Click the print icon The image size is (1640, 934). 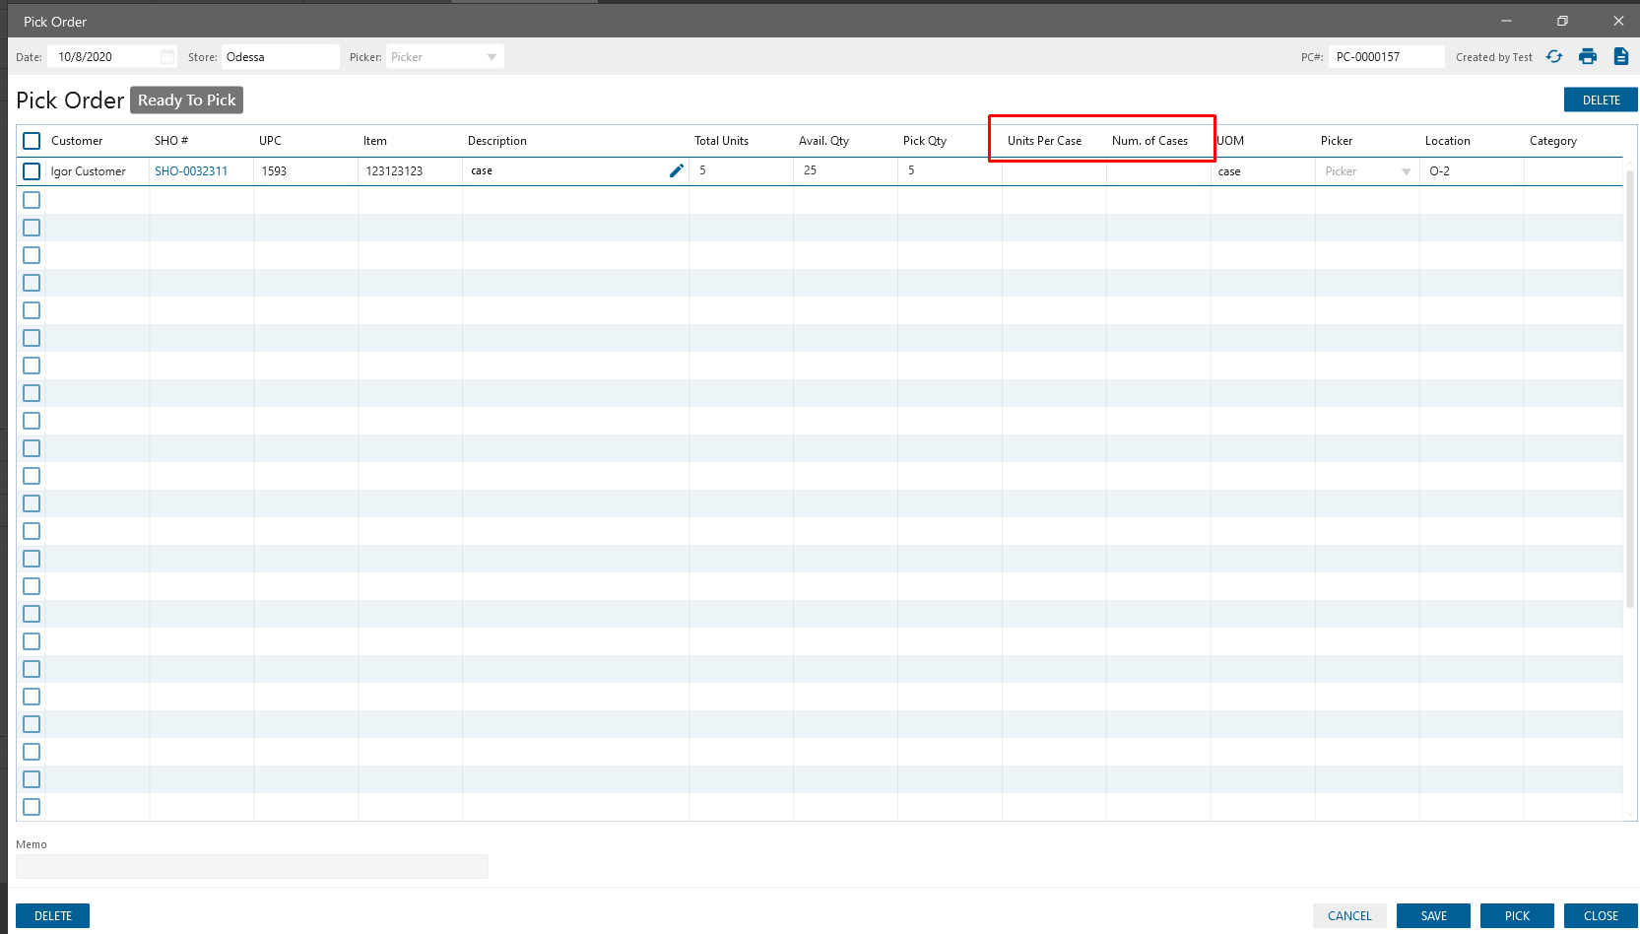(x=1588, y=57)
